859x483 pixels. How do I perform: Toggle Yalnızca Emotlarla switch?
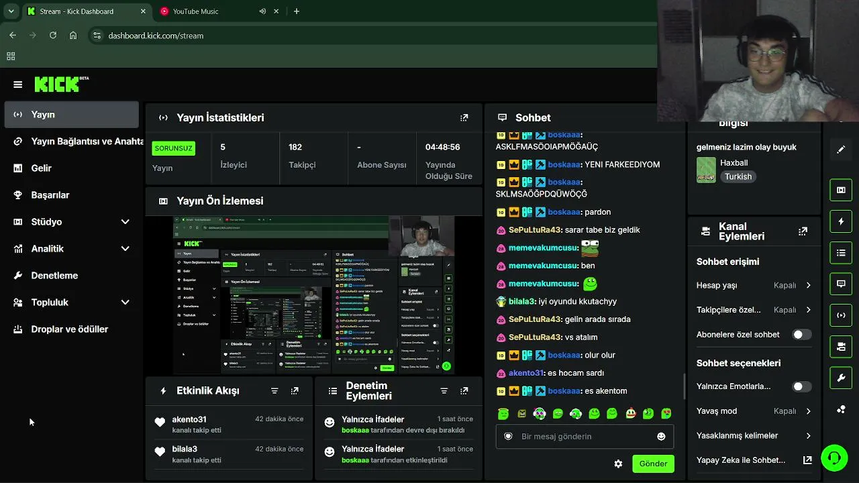[x=801, y=386]
